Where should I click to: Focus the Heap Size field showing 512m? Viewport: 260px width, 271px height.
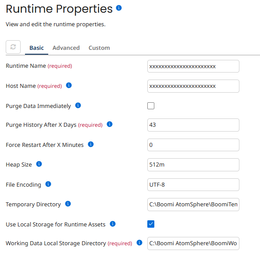193,165
